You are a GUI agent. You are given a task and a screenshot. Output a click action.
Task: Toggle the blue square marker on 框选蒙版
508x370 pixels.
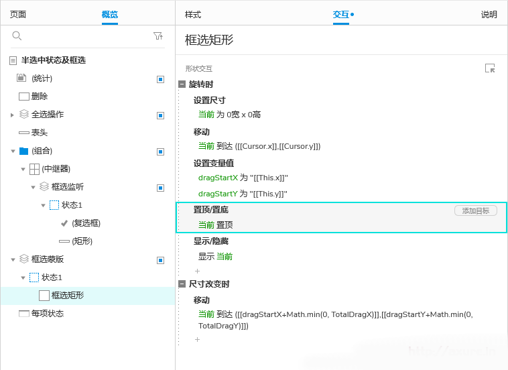tap(160, 261)
